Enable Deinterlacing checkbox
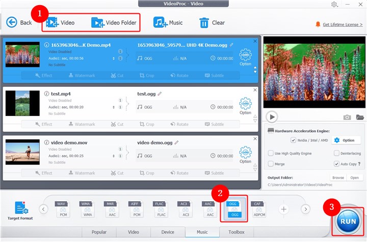The height and width of the screenshot is (242, 367). 336,153
